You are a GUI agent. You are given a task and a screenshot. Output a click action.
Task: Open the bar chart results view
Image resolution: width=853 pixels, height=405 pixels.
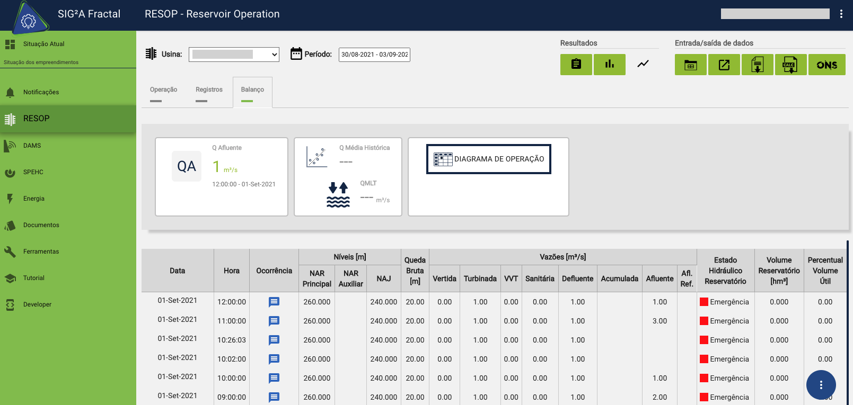(x=609, y=65)
